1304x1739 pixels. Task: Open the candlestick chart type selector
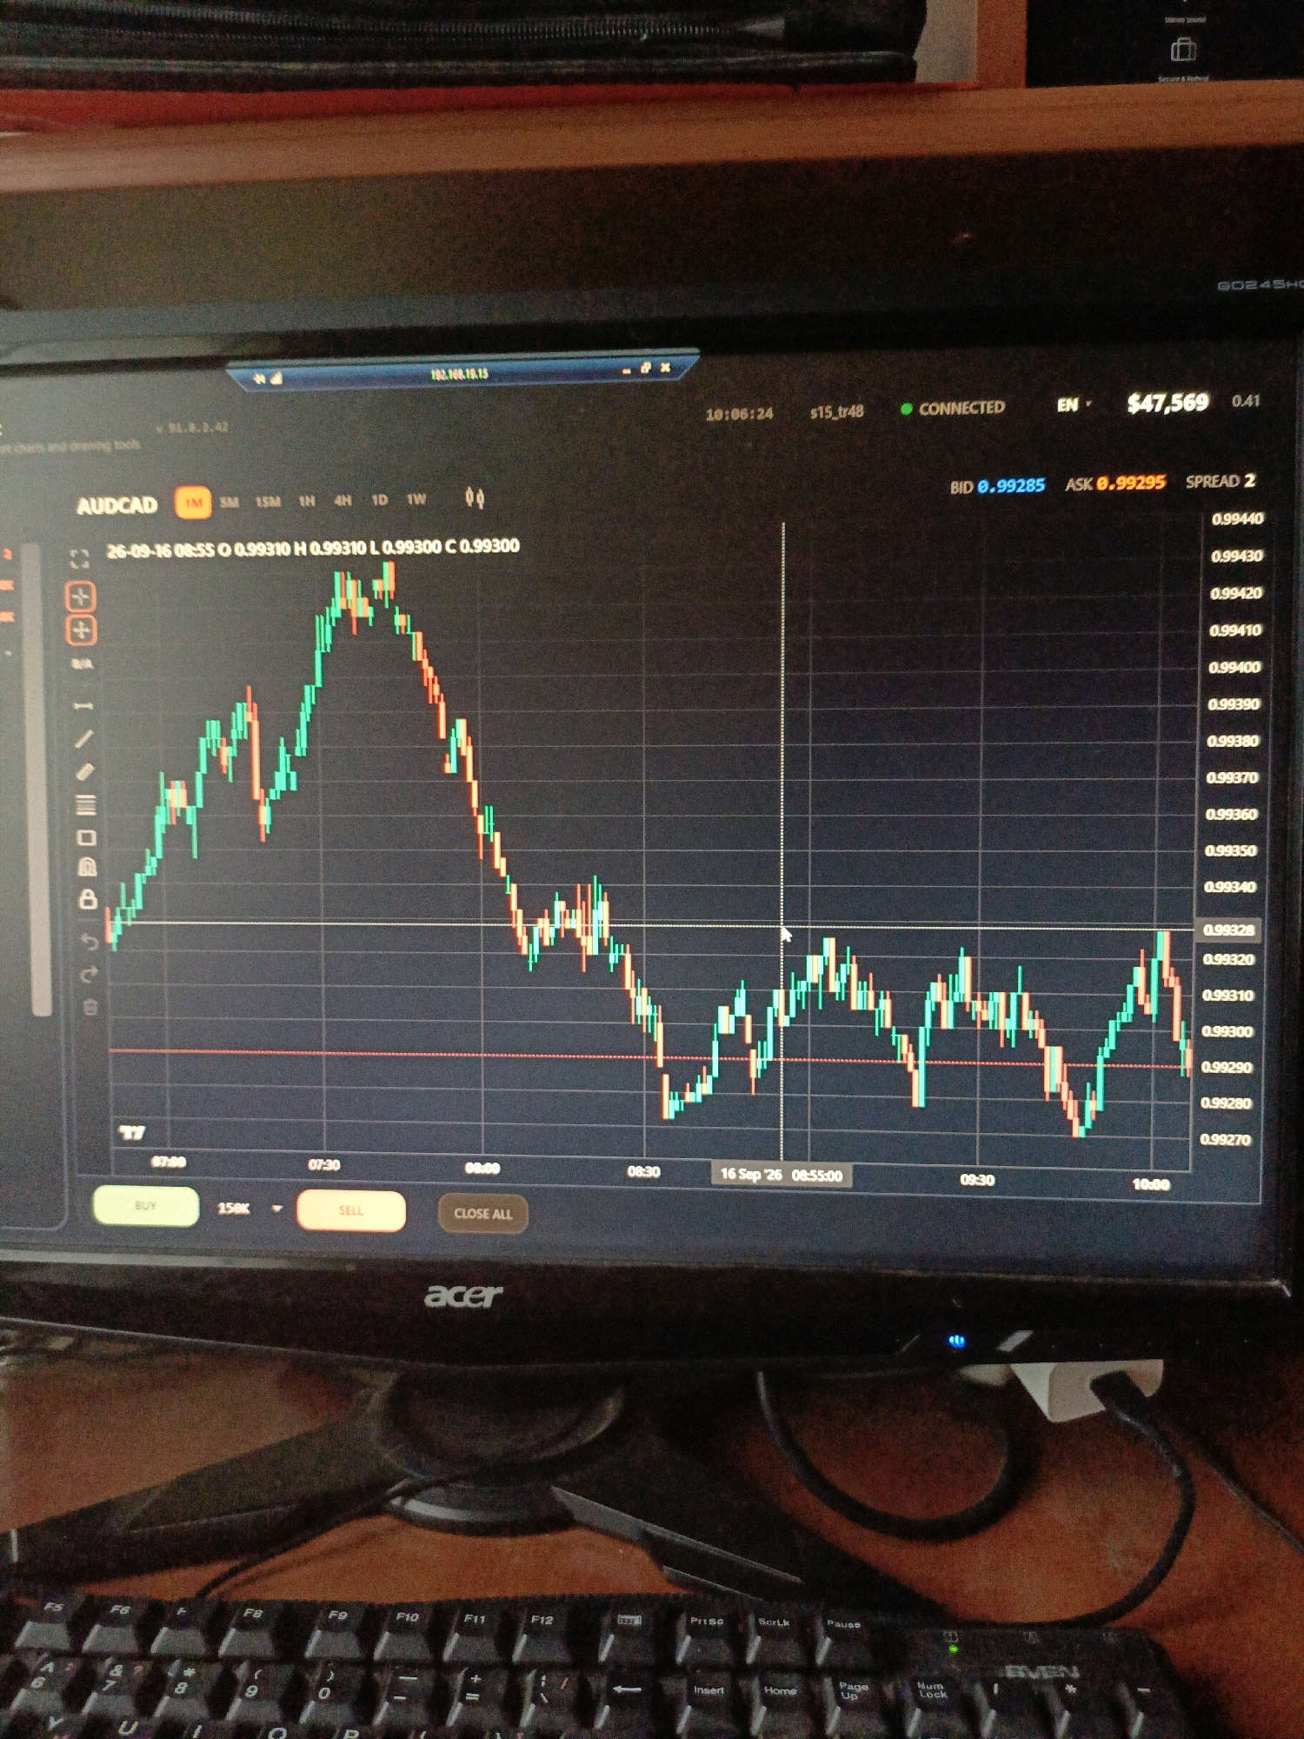tap(475, 497)
